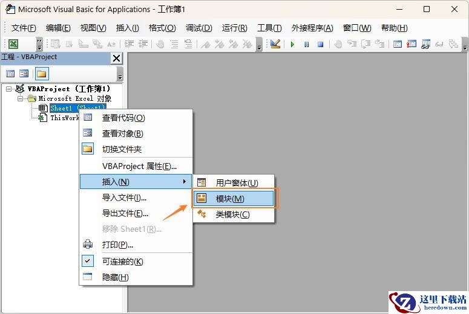Click the List Constants toolbar icon
Screen dimensions: 469x314
pos(69,44)
